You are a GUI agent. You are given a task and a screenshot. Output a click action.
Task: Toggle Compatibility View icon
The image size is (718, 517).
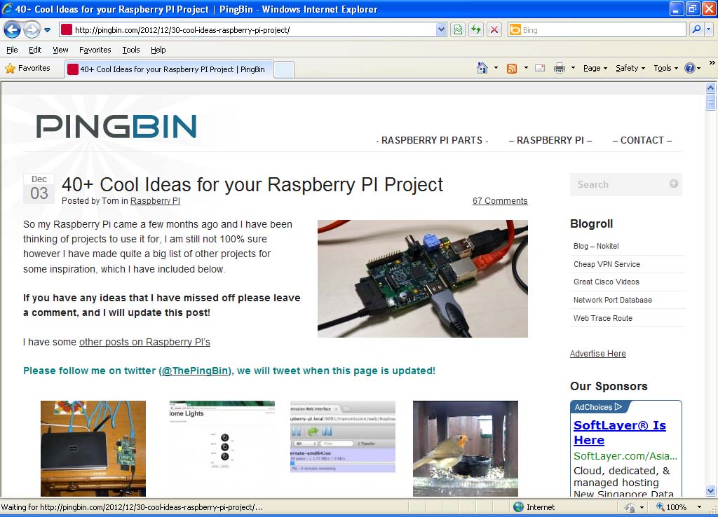(x=458, y=30)
